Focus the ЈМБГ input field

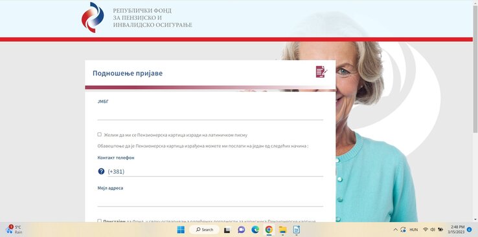point(210,114)
